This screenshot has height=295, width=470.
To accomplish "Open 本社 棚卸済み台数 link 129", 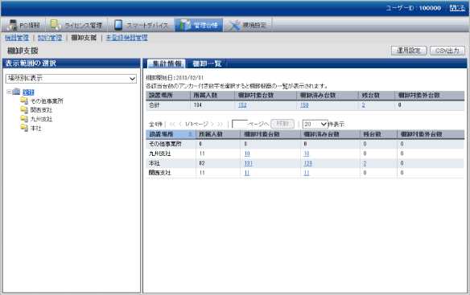I will [308, 163].
